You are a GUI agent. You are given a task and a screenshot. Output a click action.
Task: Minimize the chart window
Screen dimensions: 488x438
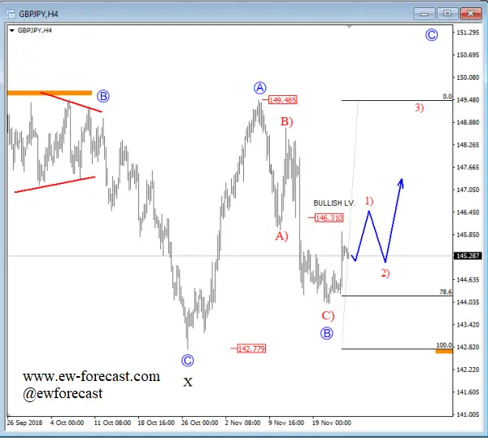[424, 14]
